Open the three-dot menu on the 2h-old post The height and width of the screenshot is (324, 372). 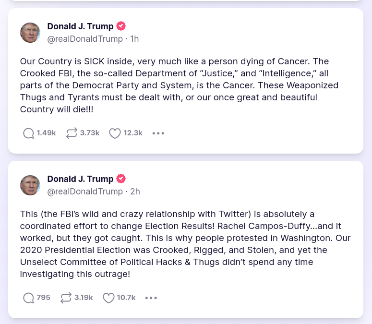pyautogui.click(x=151, y=298)
